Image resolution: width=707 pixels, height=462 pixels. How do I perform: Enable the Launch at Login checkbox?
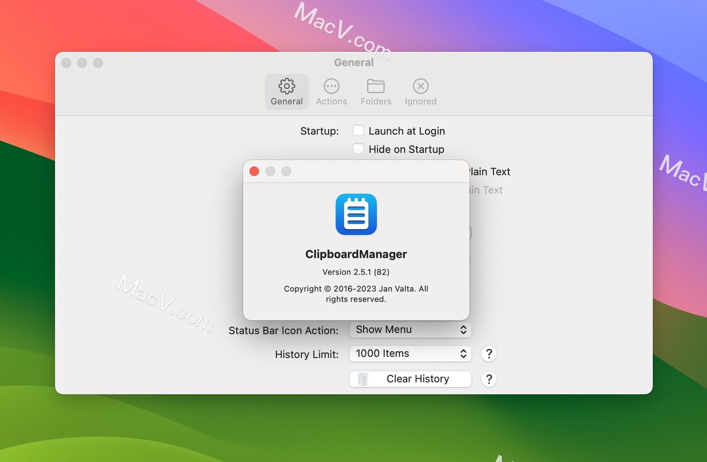point(358,131)
